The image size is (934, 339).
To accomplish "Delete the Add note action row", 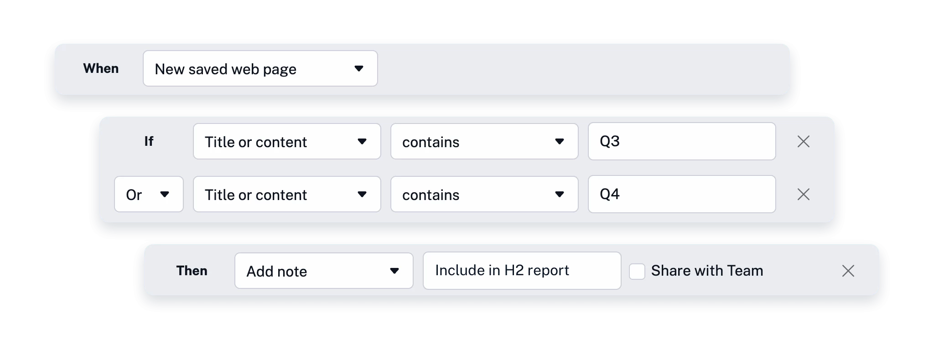I will click(x=848, y=271).
